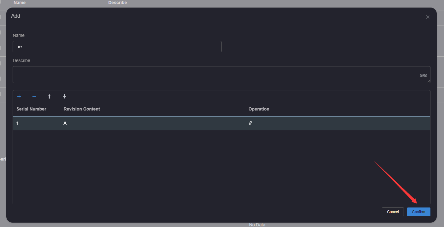
Task: Close the Add dialog with X
Action: 428,17
